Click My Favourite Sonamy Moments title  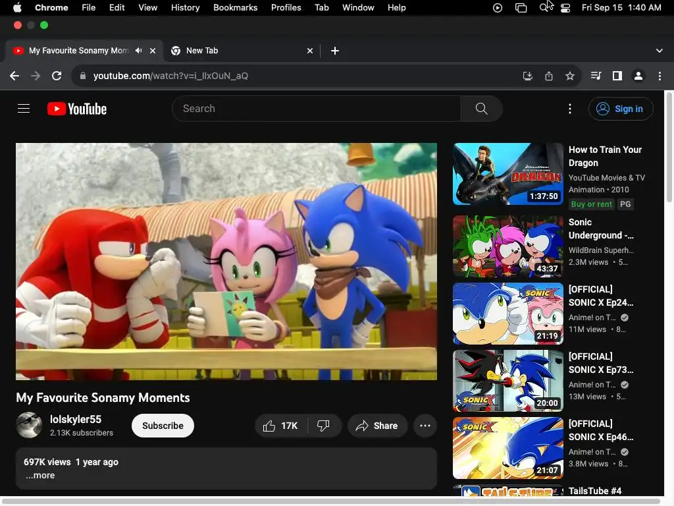tap(103, 398)
